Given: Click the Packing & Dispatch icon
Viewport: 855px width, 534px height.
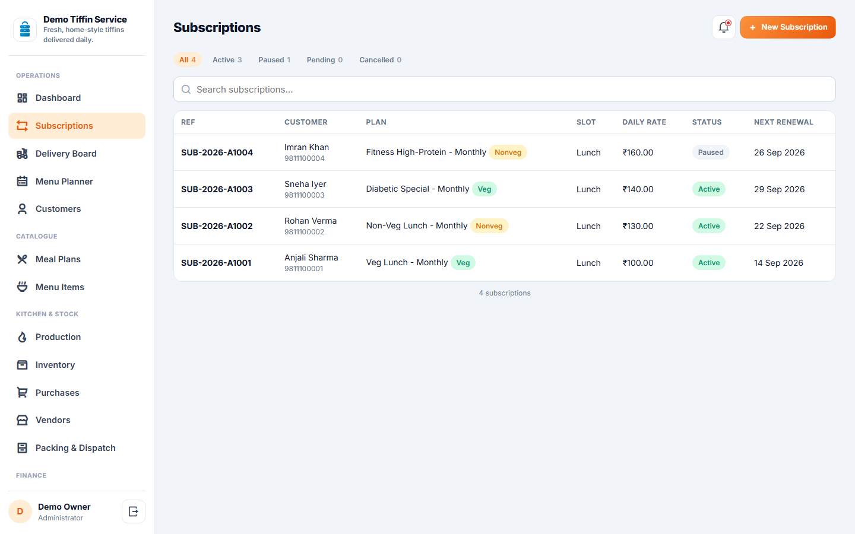Looking at the screenshot, I should [22, 448].
